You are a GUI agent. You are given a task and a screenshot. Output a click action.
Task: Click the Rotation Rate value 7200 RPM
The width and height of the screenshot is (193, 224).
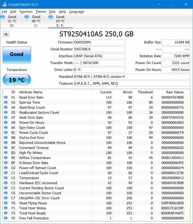point(176,56)
